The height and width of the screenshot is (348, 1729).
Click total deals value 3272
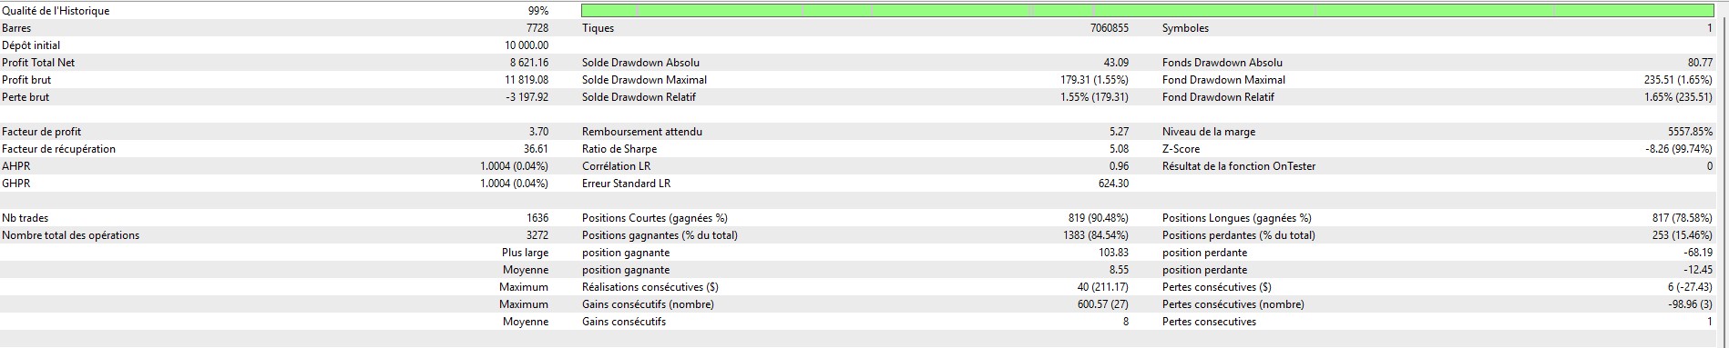tap(537, 235)
